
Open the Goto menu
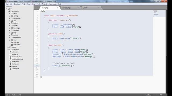tap(33, 4)
